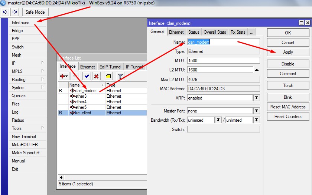Open the Radius menu
Screen dimensions: 312x195
pyautogui.click(x=27, y=120)
